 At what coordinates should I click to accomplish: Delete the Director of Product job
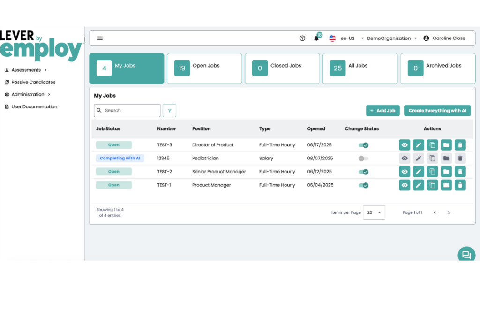(460, 145)
